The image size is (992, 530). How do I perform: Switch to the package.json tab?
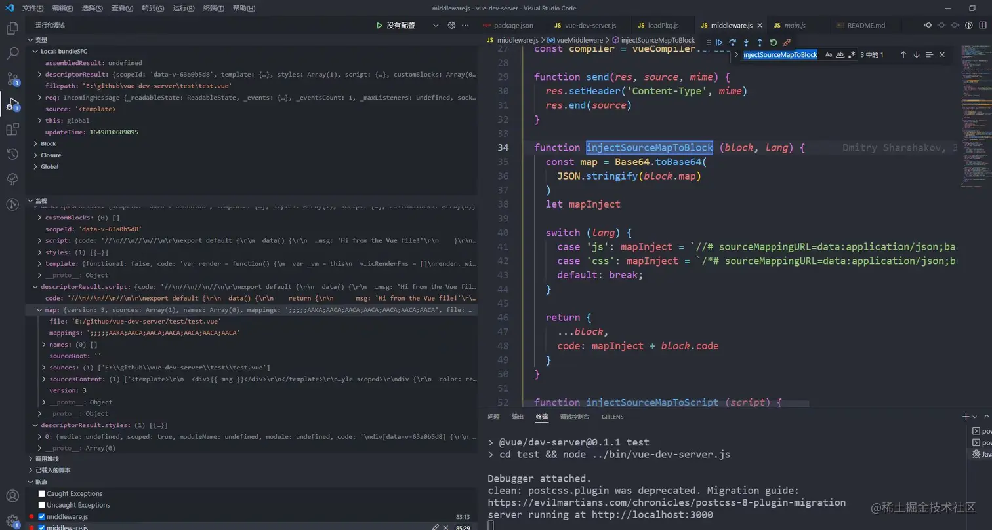click(x=512, y=25)
